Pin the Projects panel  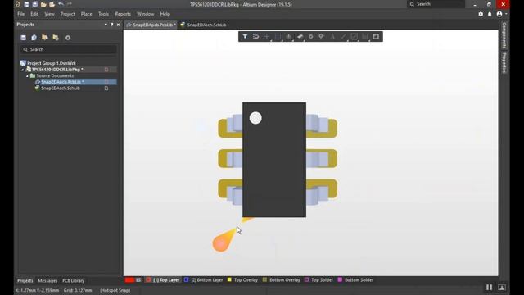click(x=112, y=25)
